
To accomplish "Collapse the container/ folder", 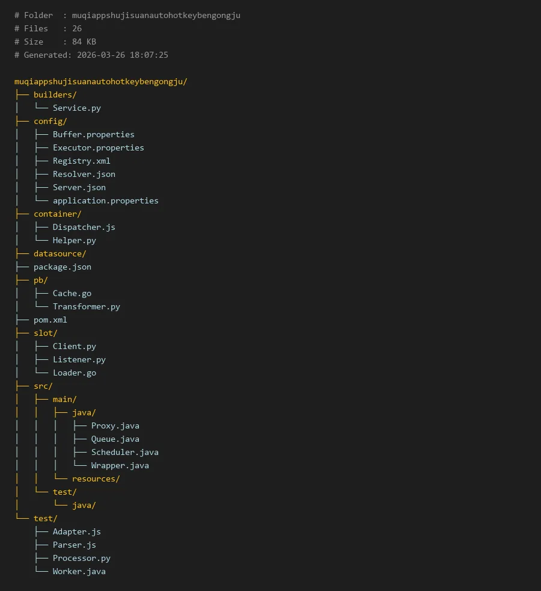I will point(57,214).
